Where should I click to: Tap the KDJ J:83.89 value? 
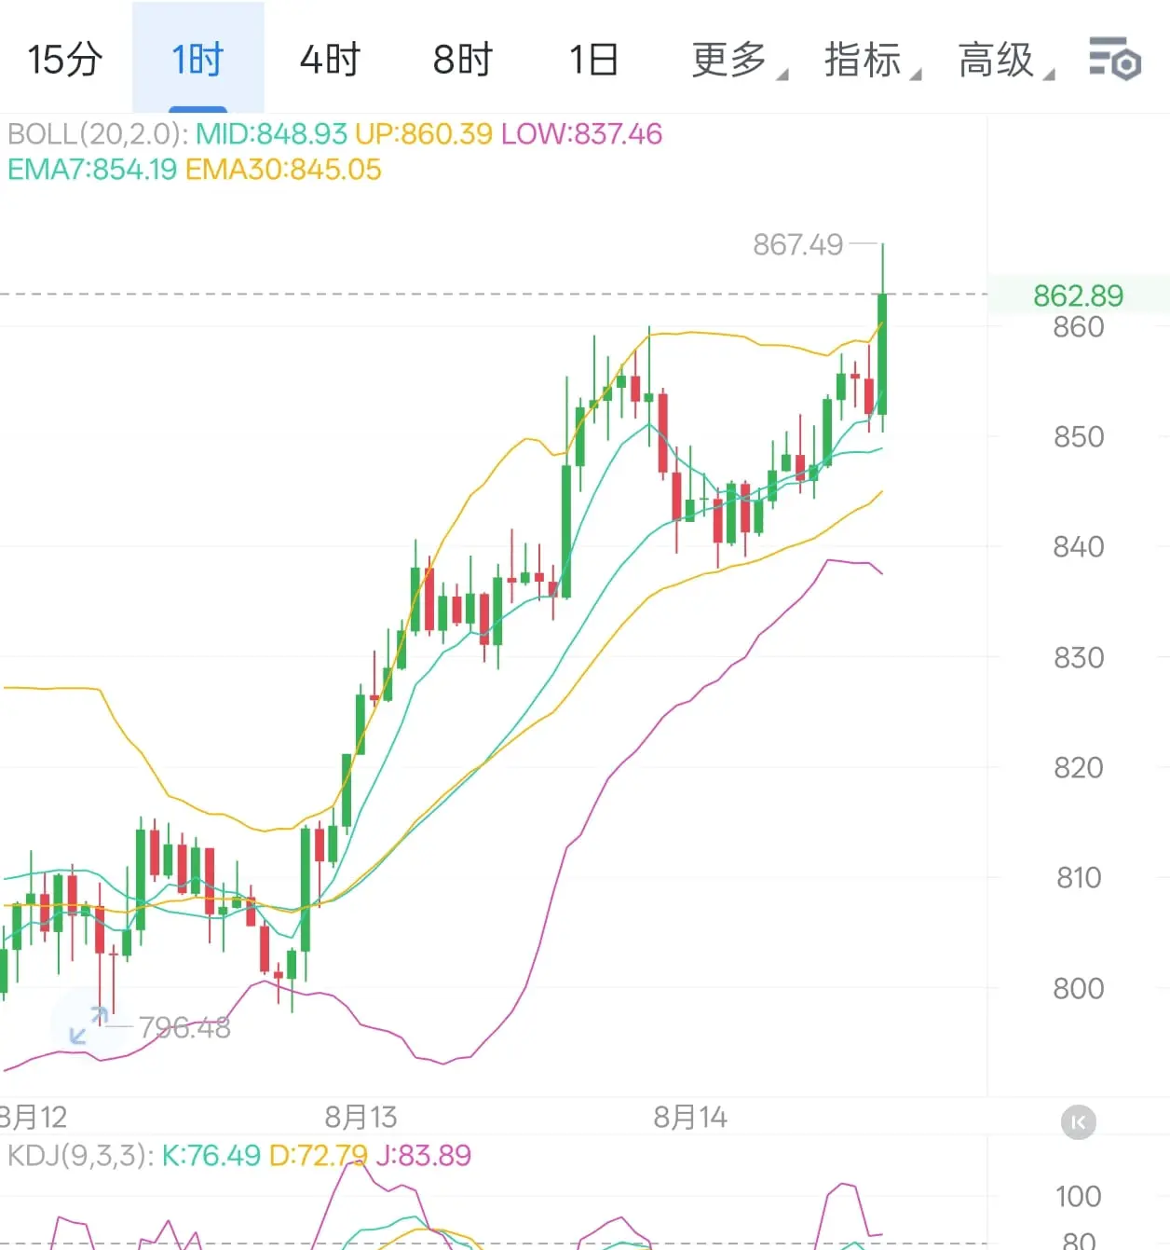point(424,1156)
